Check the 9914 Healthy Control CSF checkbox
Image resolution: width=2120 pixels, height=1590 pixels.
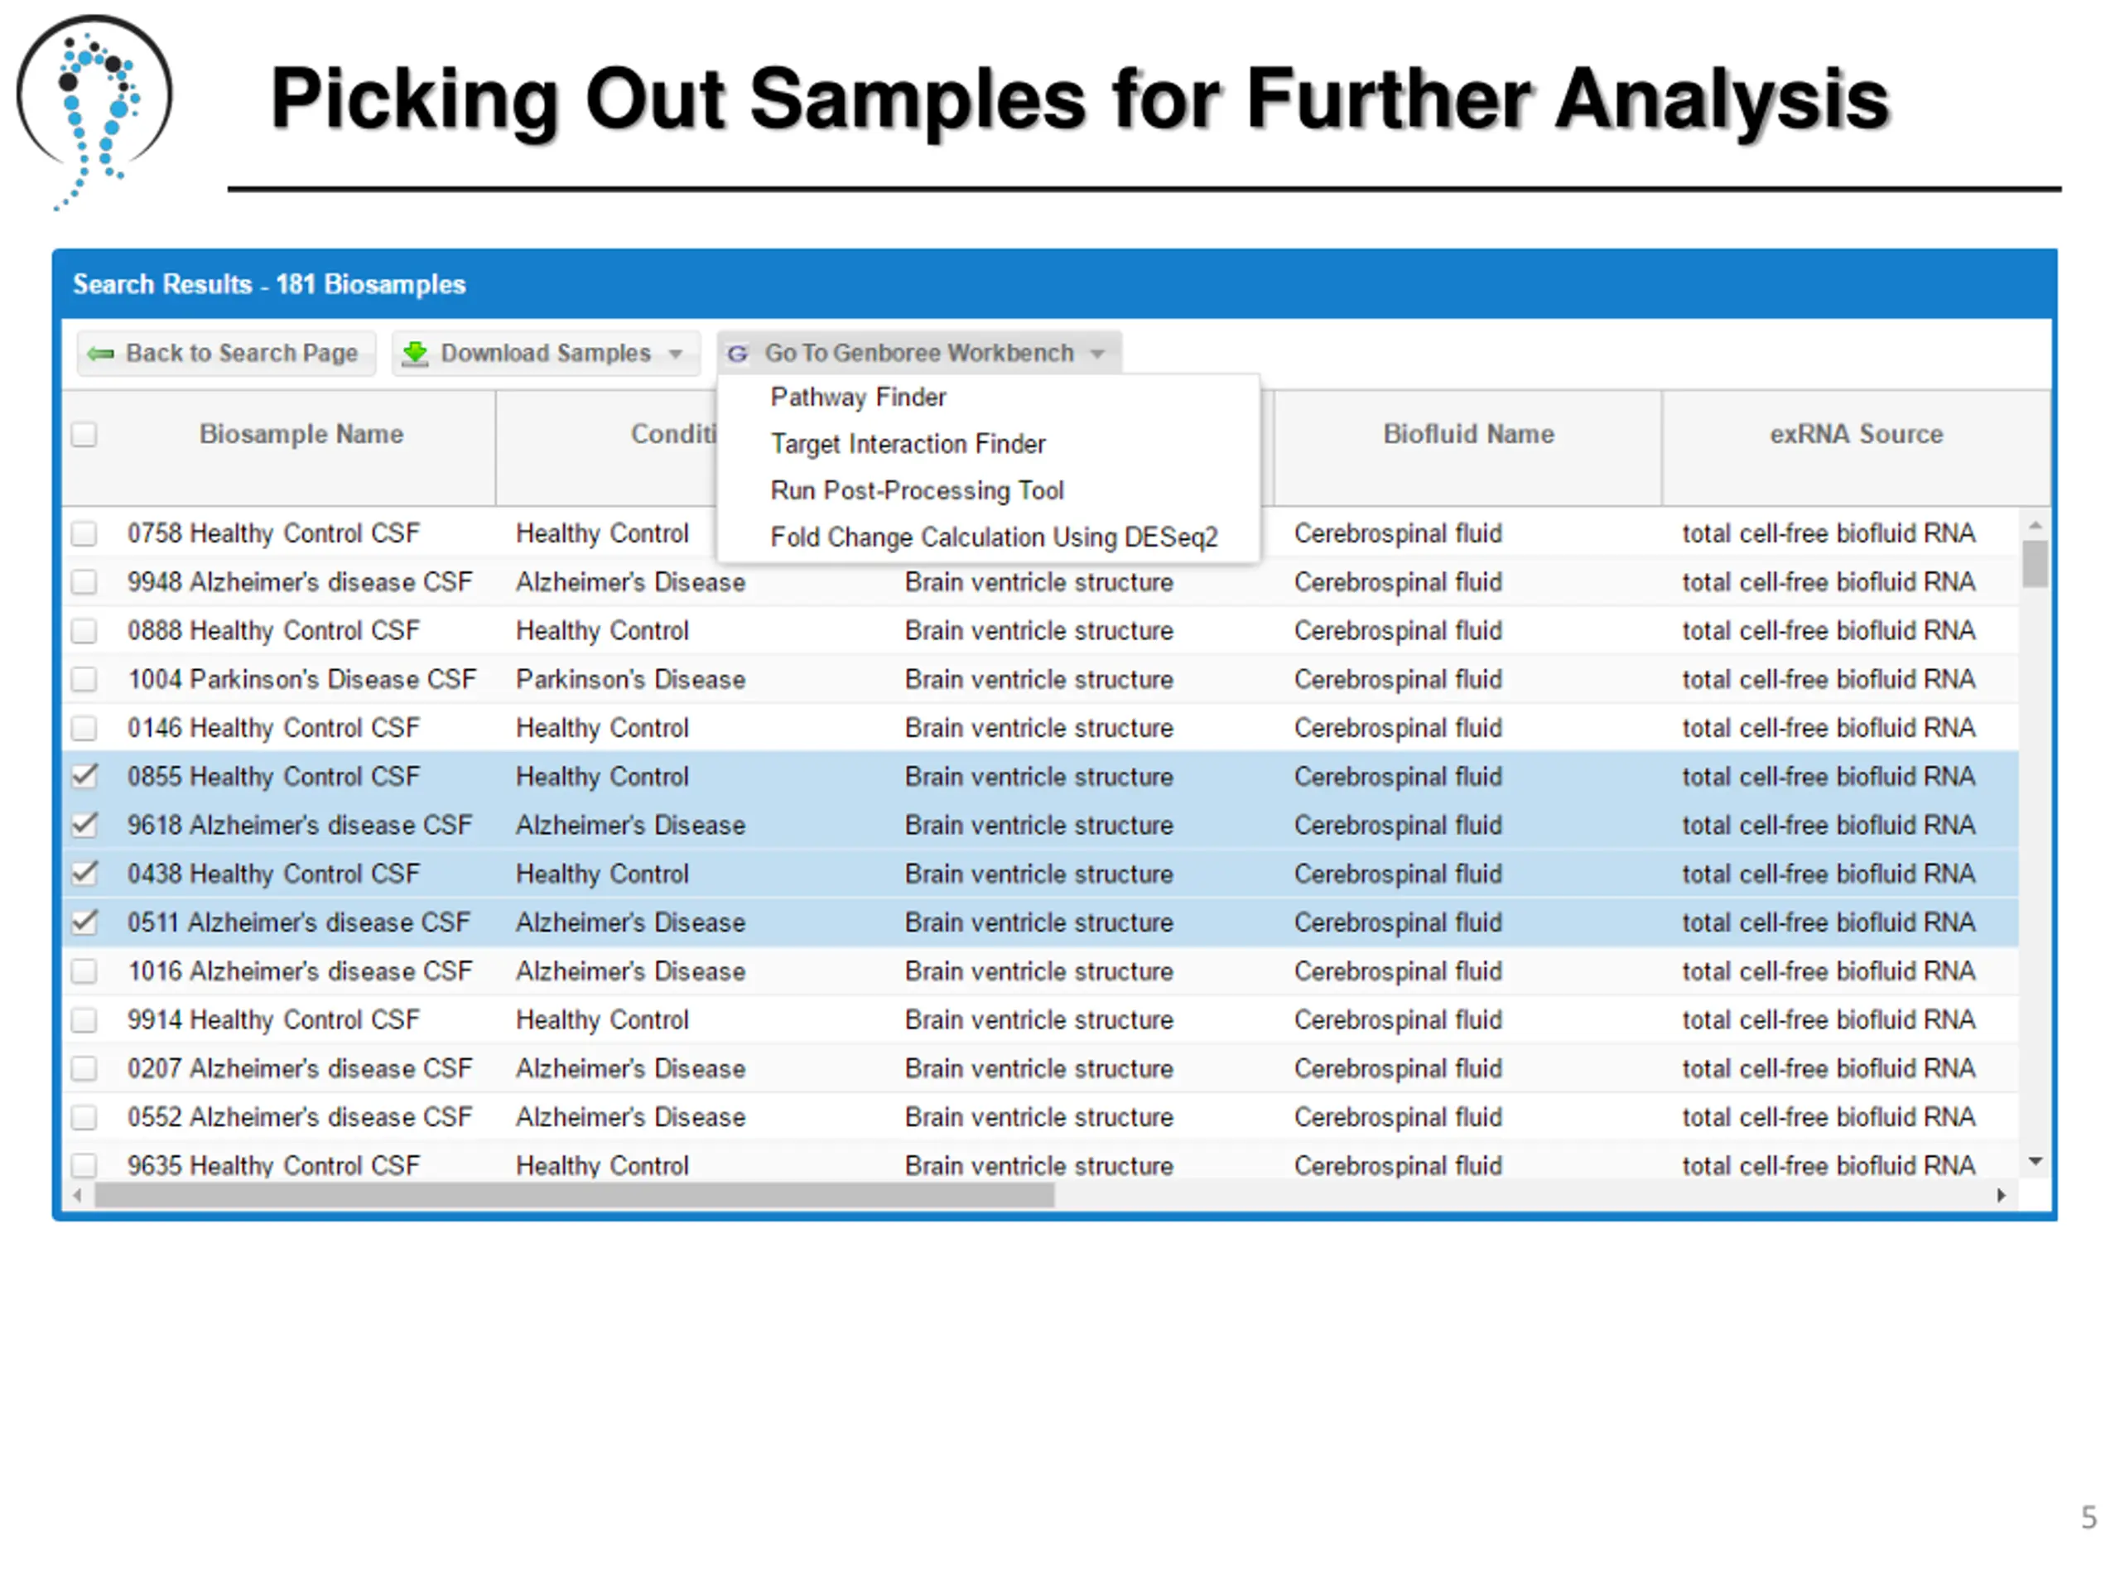point(84,1019)
